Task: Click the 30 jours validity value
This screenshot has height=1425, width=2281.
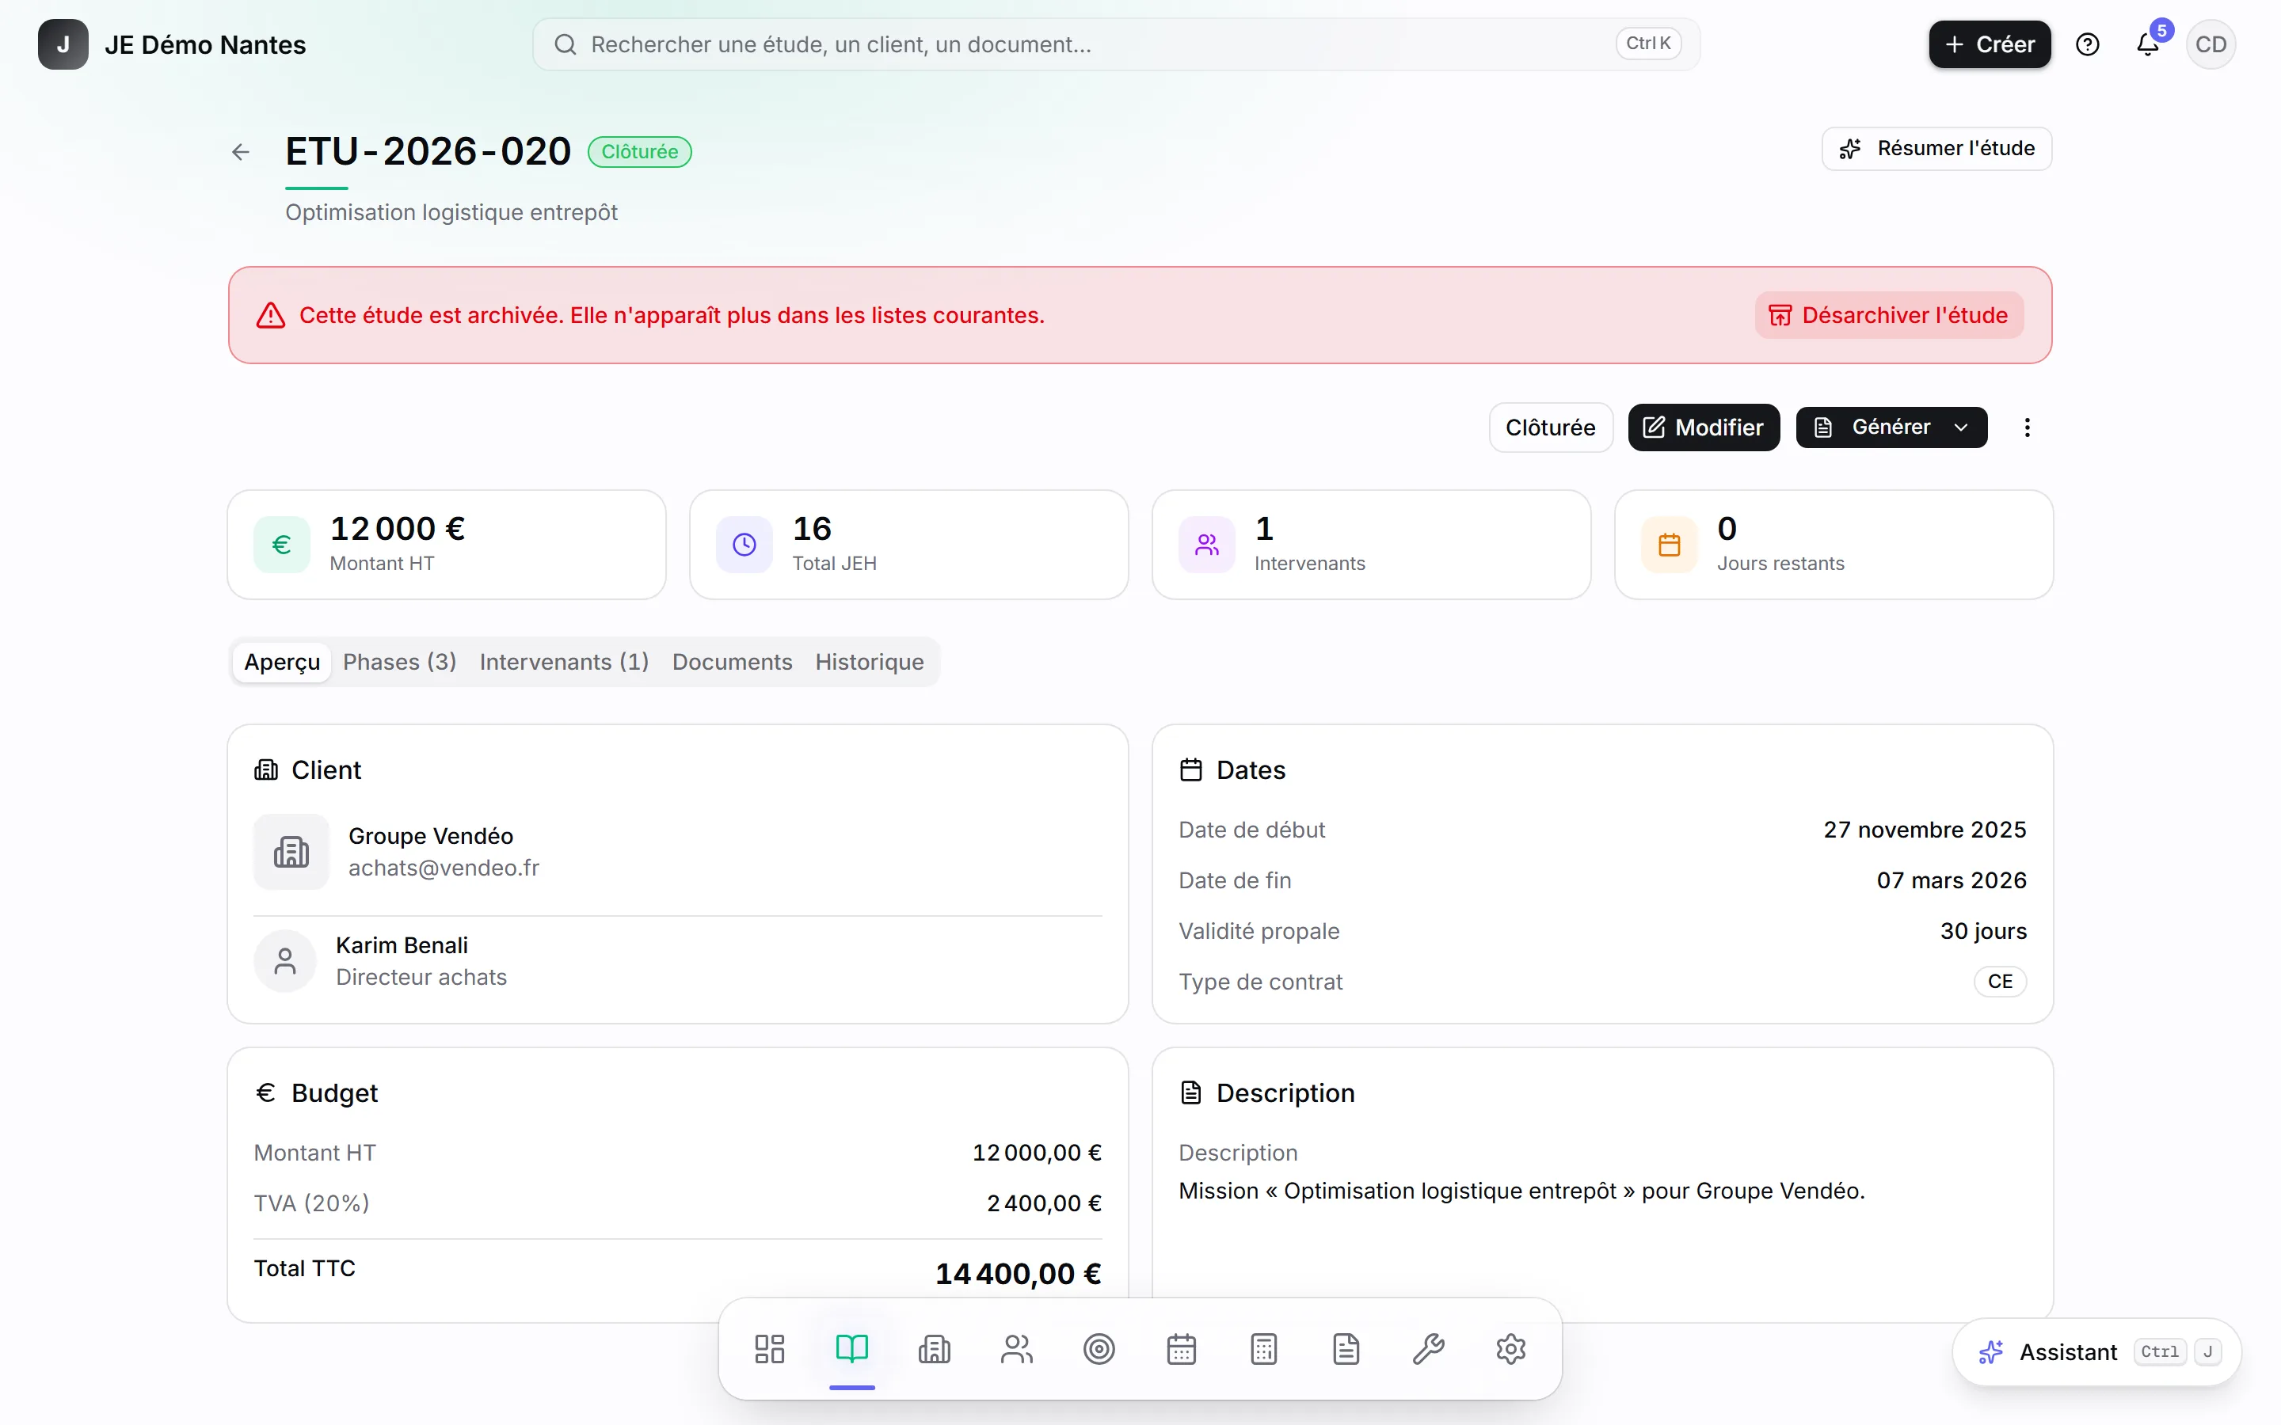Action: coord(1983,931)
